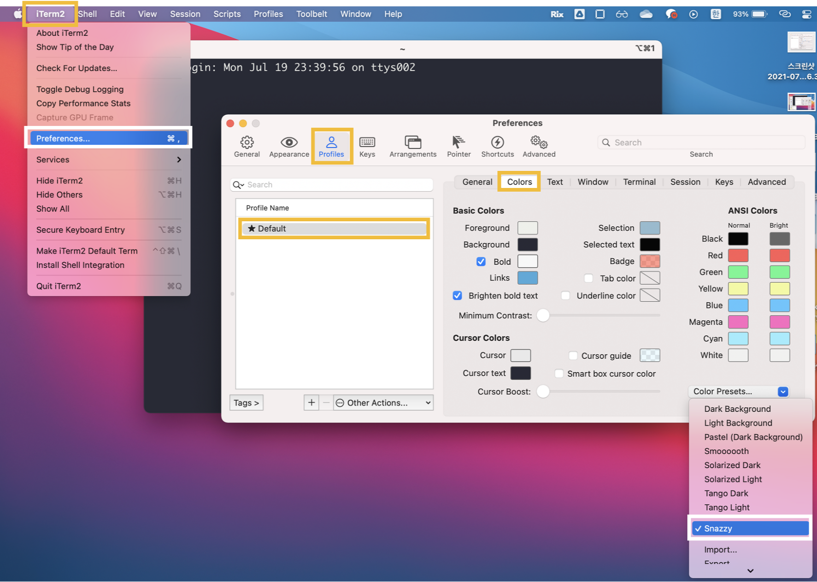Select the Tango Light preset
Screen dimensions: 817x582
[727, 507]
